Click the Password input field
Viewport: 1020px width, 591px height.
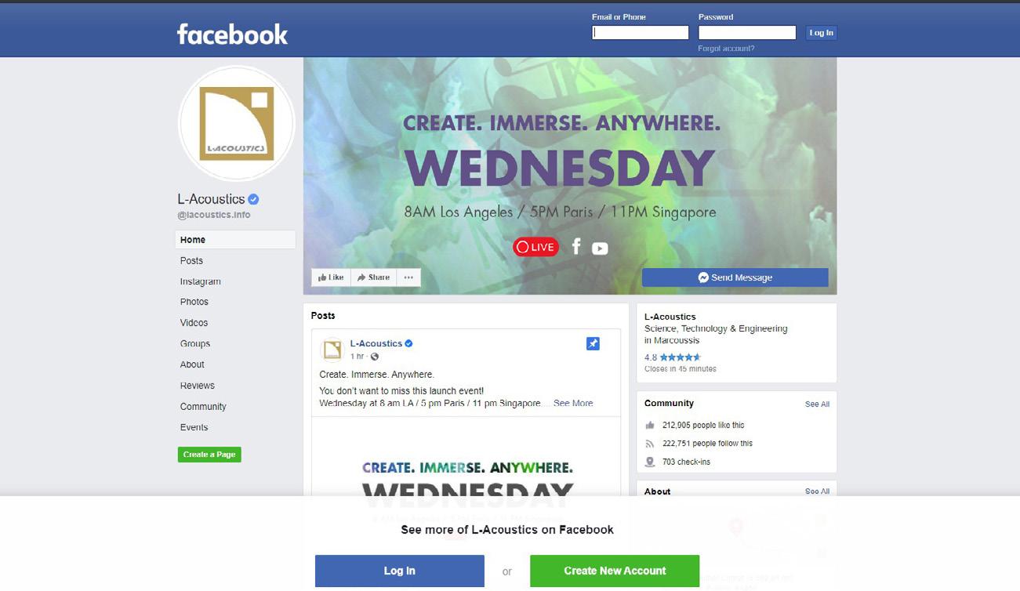[747, 33]
